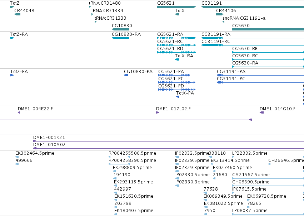Click the CG31191-RA transcript label
Screen dimensions: 304x216
[216, 34]
